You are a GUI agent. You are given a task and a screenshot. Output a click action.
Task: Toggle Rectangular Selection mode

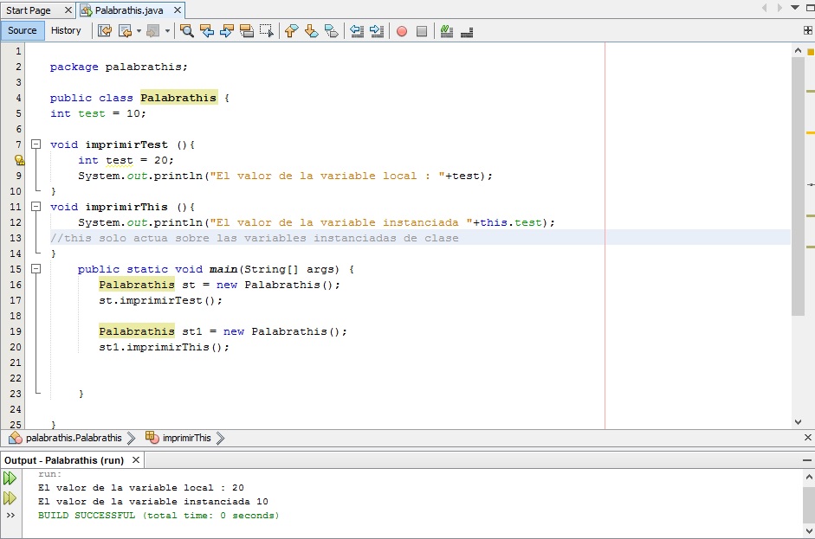point(268,31)
